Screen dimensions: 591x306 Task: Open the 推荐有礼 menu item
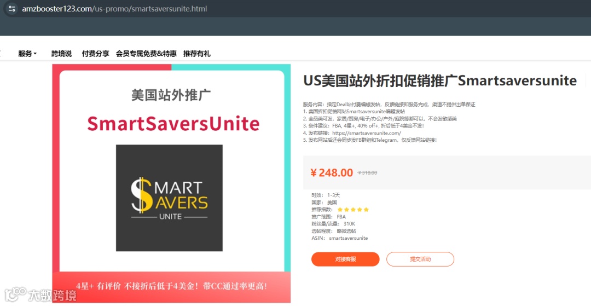pyautogui.click(x=197, y=54)
